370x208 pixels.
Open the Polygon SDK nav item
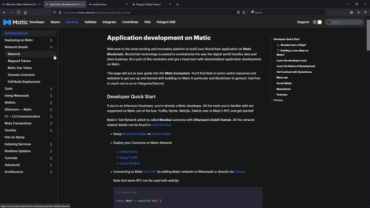[166, 22]
